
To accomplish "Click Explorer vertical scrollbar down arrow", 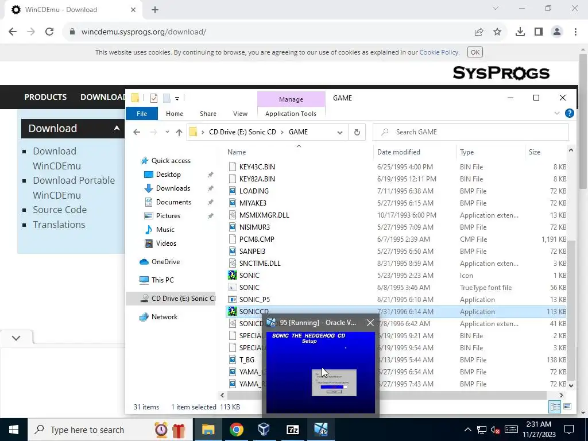I will 571,385.
